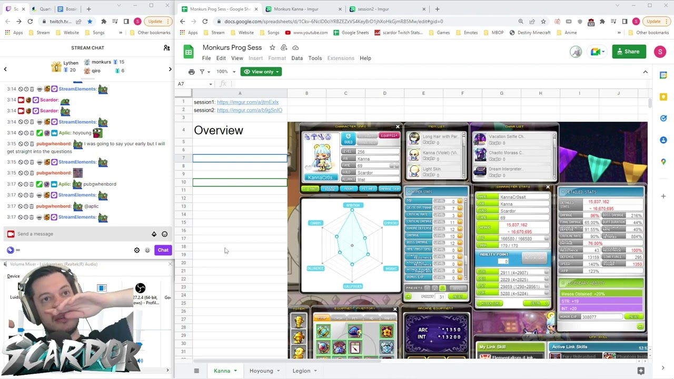Open the all sheets list icon
Screen dimensions: 674x379
(196, 371)
